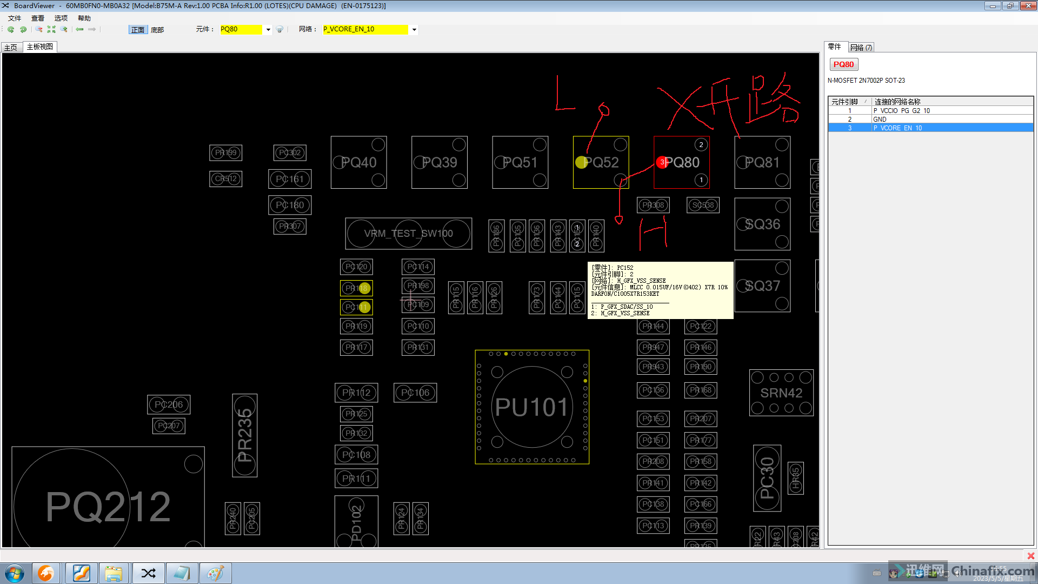Click the zoom out magnifier icon
The height and width of the screenshot is (584, 1038).
[39, 29]
